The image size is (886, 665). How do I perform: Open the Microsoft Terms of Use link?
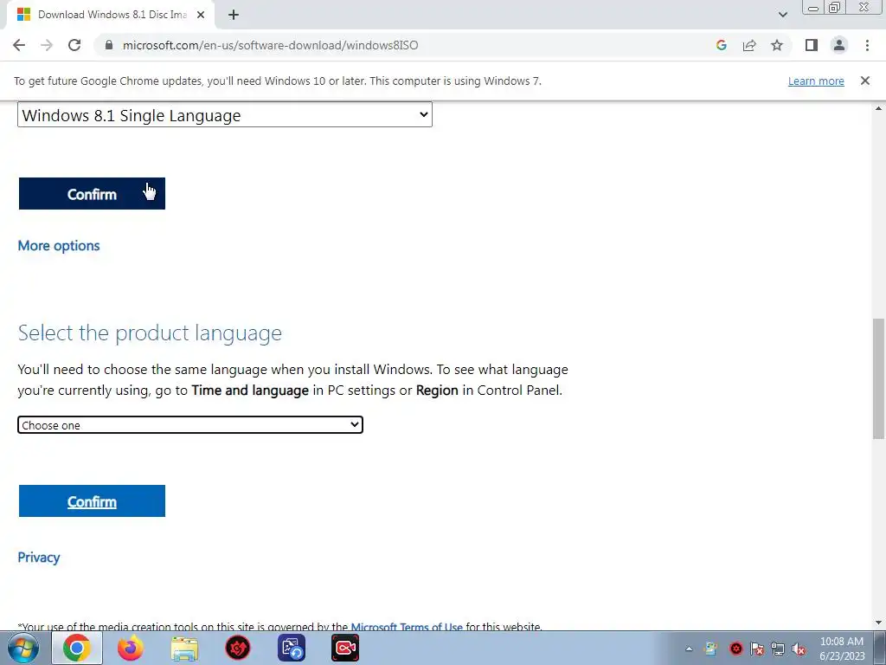point(407,627)
